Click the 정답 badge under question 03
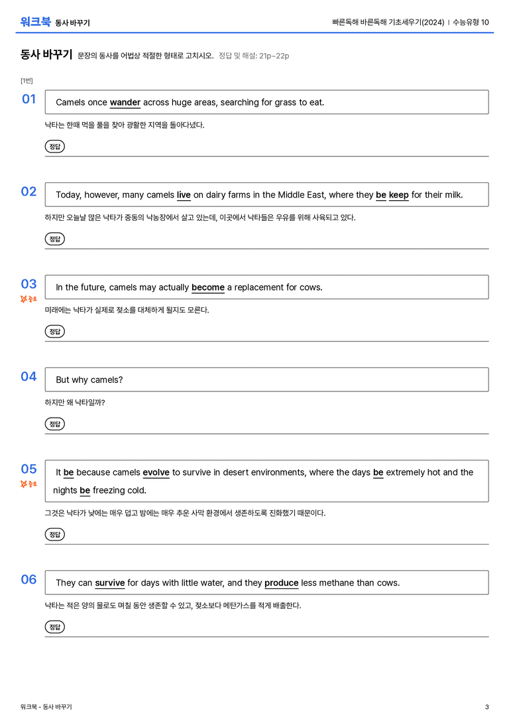This screenshot has height=721, width=509. [54, 331]
